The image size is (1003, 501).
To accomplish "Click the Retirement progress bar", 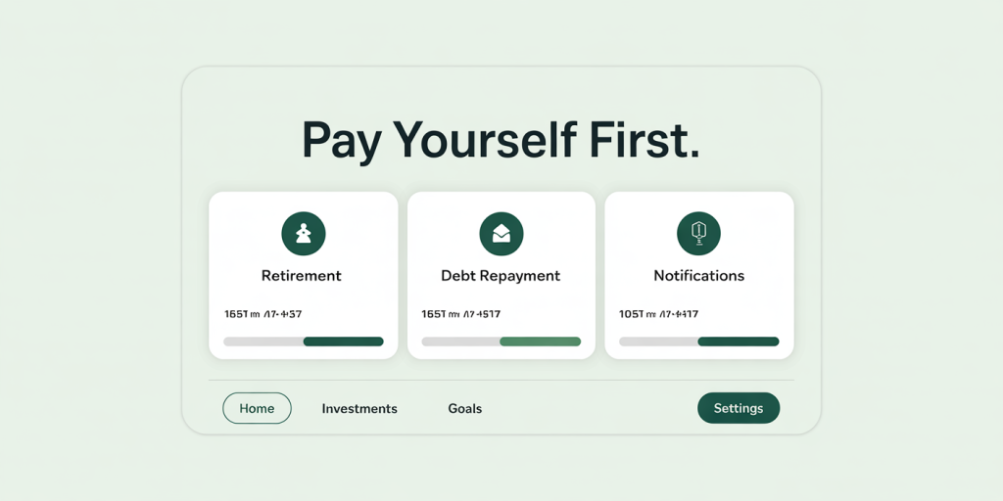I will click(304, 342).
